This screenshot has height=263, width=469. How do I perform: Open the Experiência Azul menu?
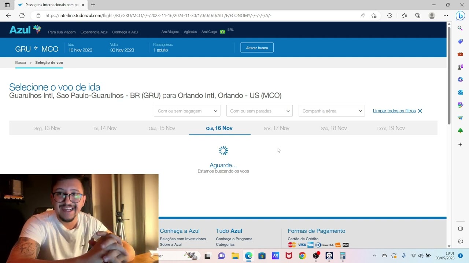pyautogui.click(x=94, y=32)
